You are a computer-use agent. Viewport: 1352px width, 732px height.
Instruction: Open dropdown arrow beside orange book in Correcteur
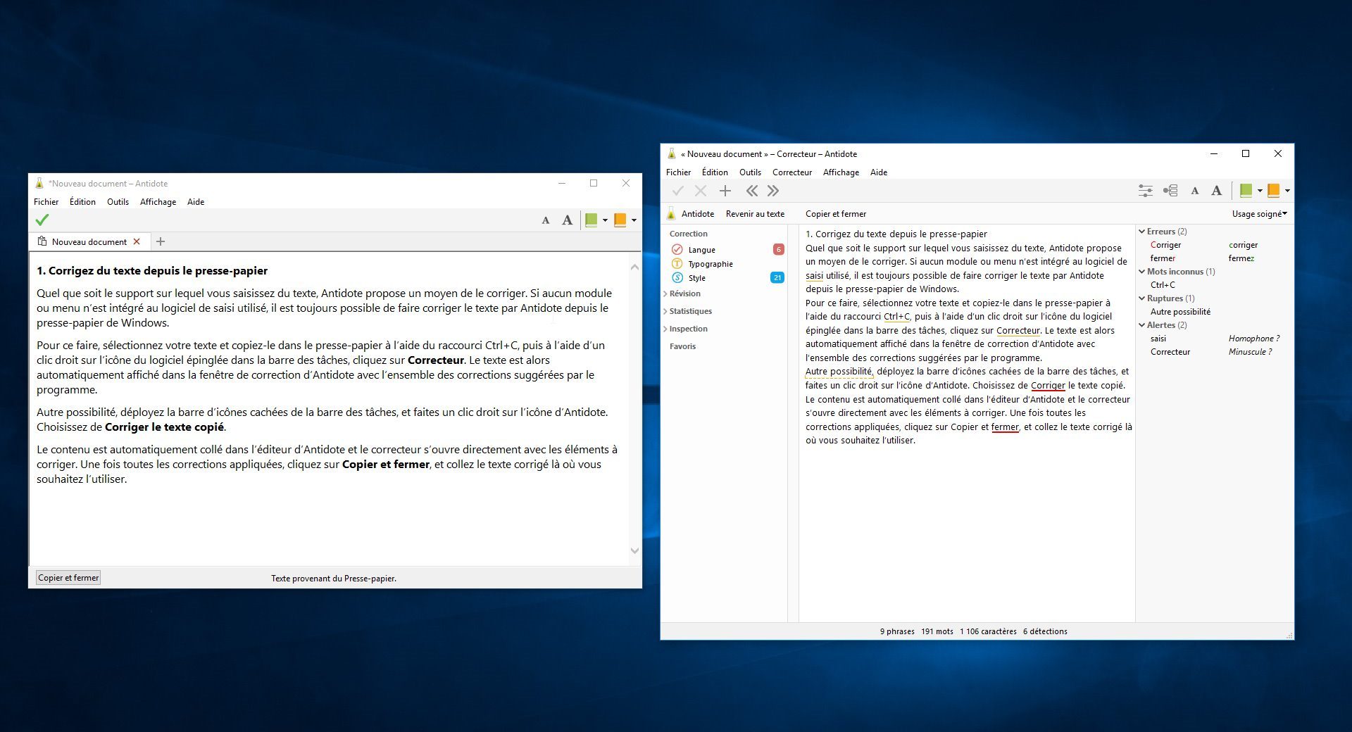click(x=1287, y=191)
